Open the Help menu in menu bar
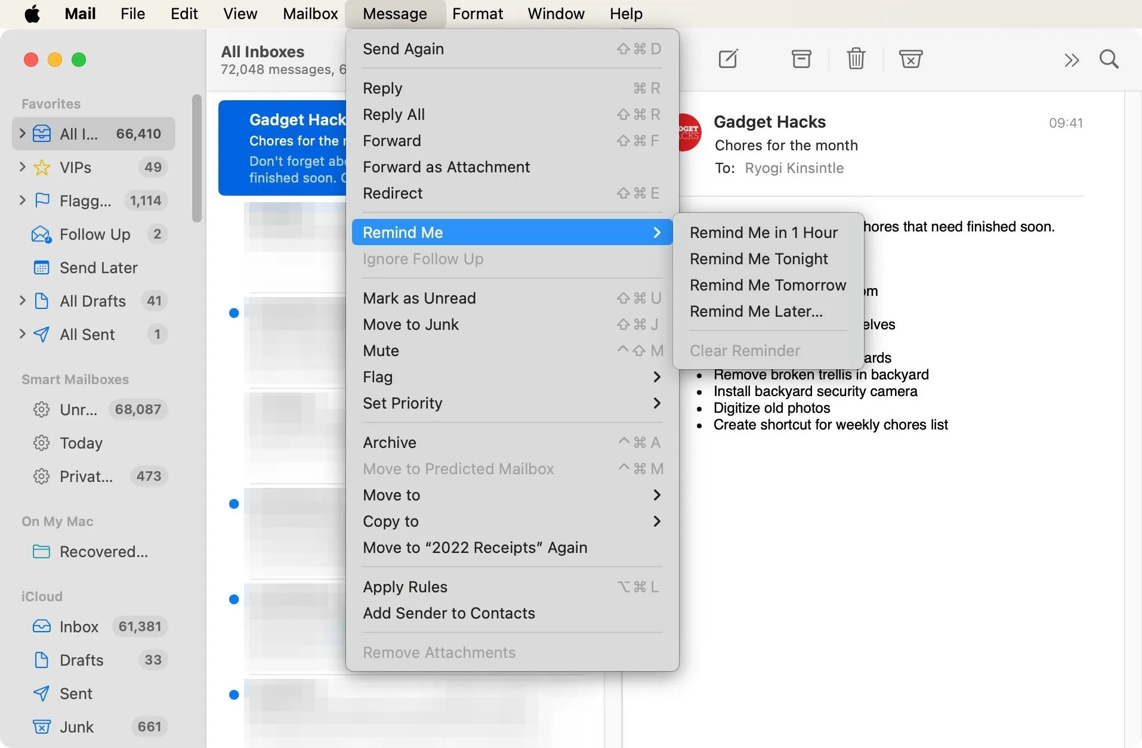The height and width of the screenshot is (748, 1142). (x=626, y=14)
